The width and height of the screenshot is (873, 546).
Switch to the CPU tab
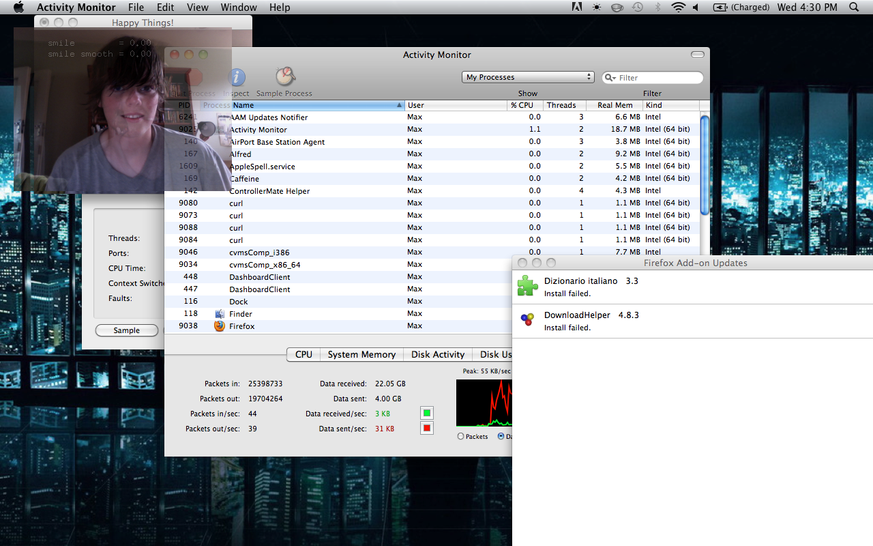304,355
